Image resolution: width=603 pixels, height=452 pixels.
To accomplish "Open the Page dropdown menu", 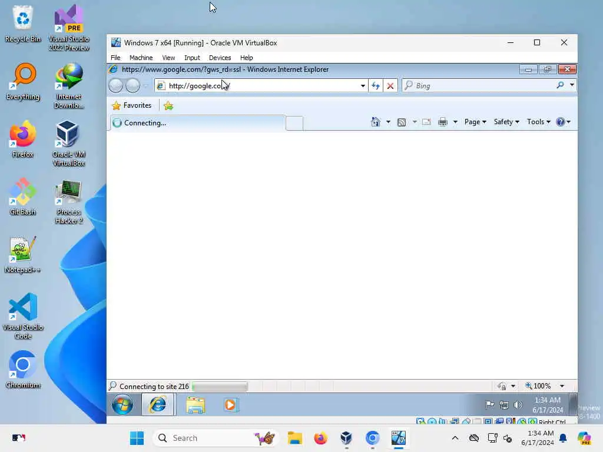I will pyautogui.click(x=475, y=122).
